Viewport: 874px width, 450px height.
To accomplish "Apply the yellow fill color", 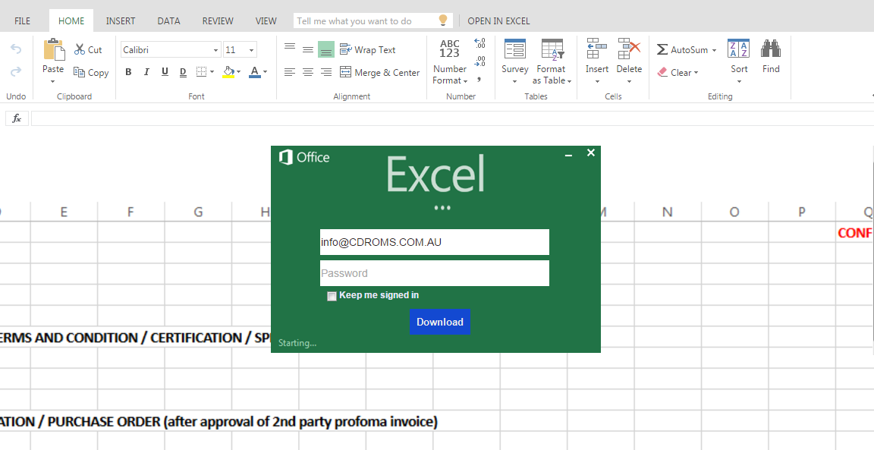I will click(x=228, y=72).
